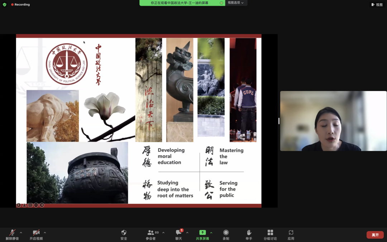
Task: Click the CUPL university logo on slide
Action: click(x=67, y=64)
